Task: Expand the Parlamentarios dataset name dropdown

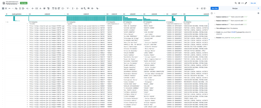Action: pyautogui.click(x=18, y=4)
